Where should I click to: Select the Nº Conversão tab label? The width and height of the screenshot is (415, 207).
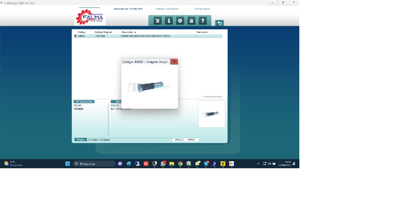(84, 102)
